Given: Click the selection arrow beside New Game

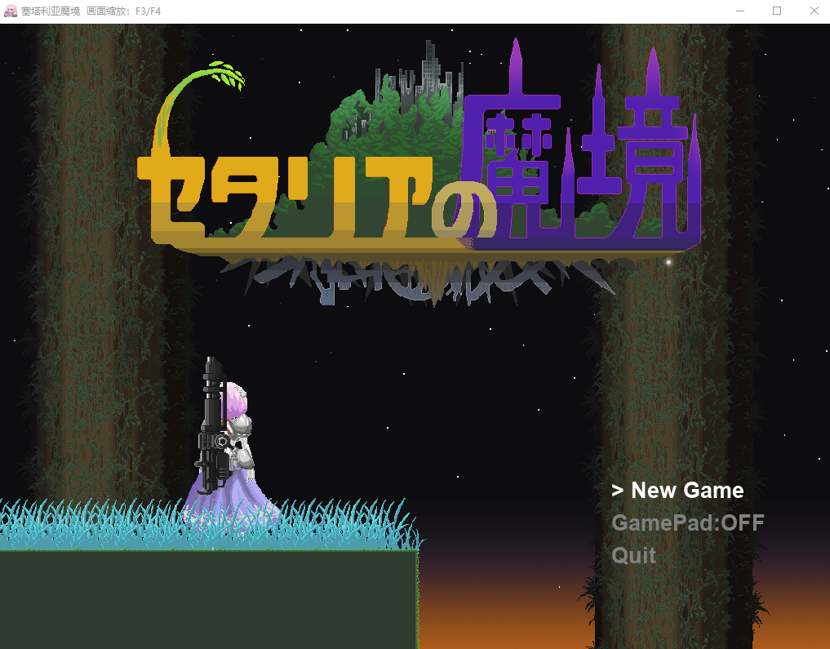Looking at the screenshot, I should coord(618,491).
